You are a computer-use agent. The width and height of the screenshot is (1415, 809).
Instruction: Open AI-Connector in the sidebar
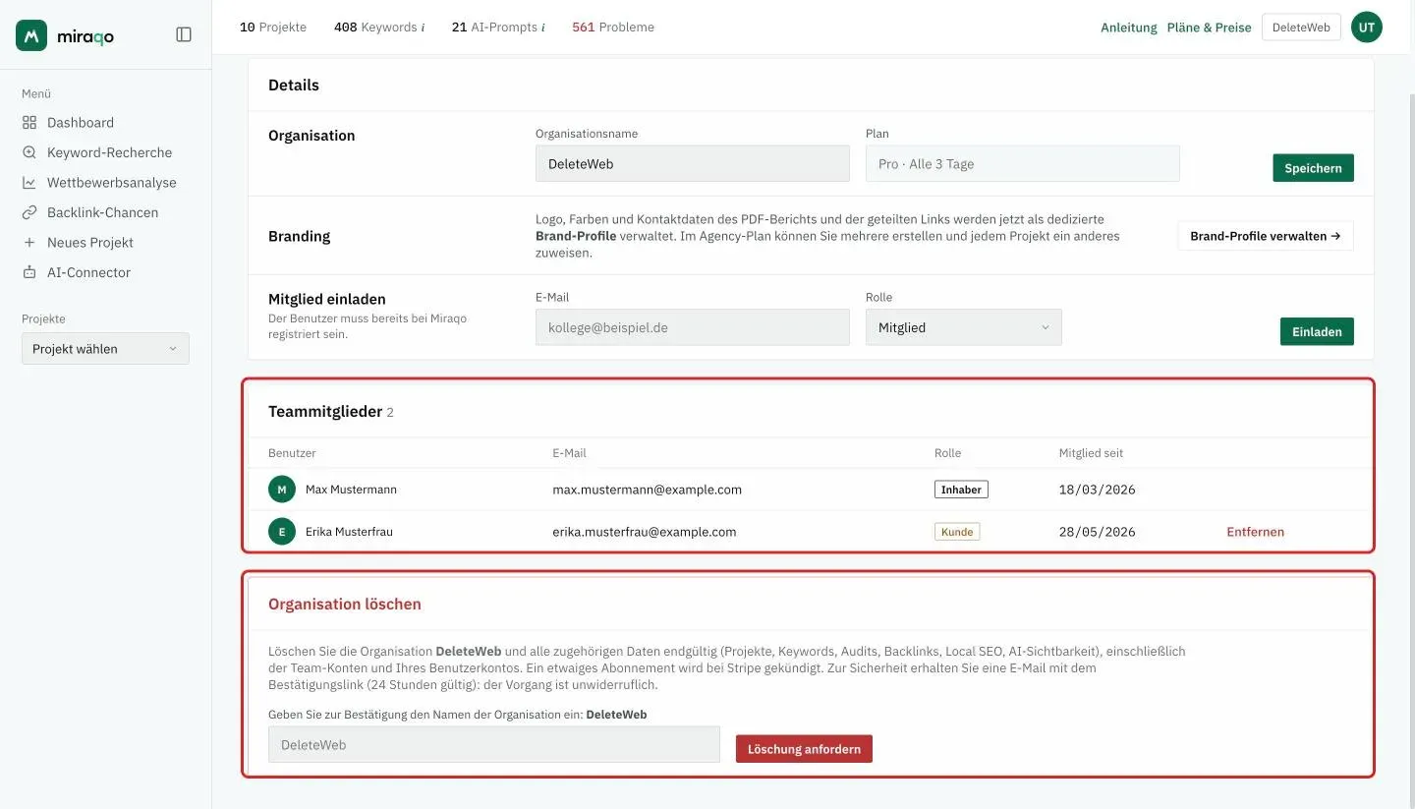click(x=88, y=272)
